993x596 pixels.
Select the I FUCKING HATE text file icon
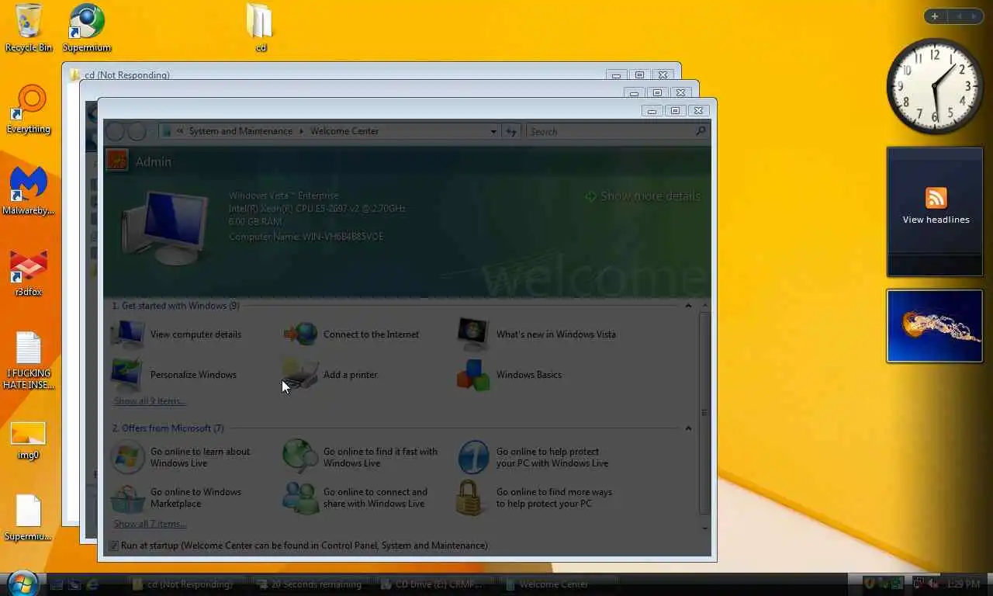tap(29, 361)
